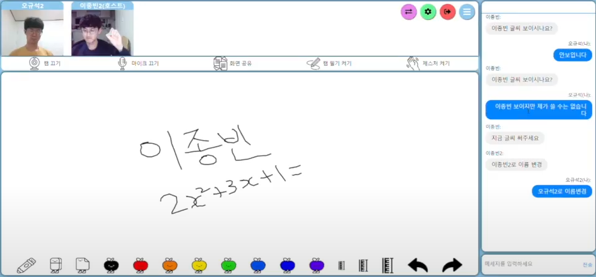
Task: Pick the red apple color
Action: 141,265
